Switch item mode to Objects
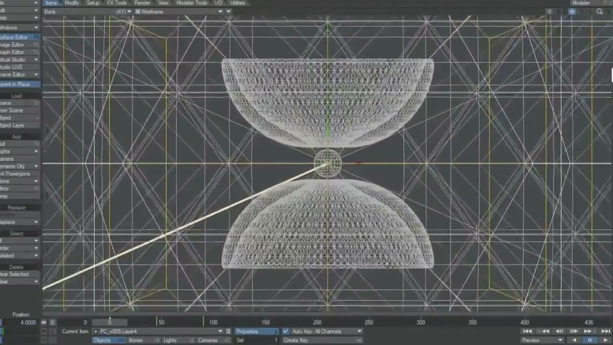Viewport: 613px width, 345px height. (x=109, y=340)
